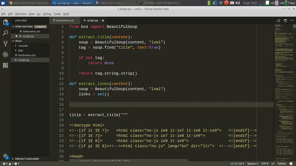Open the Help menu
The image size is (296, 166).
[x=66, y=14]
